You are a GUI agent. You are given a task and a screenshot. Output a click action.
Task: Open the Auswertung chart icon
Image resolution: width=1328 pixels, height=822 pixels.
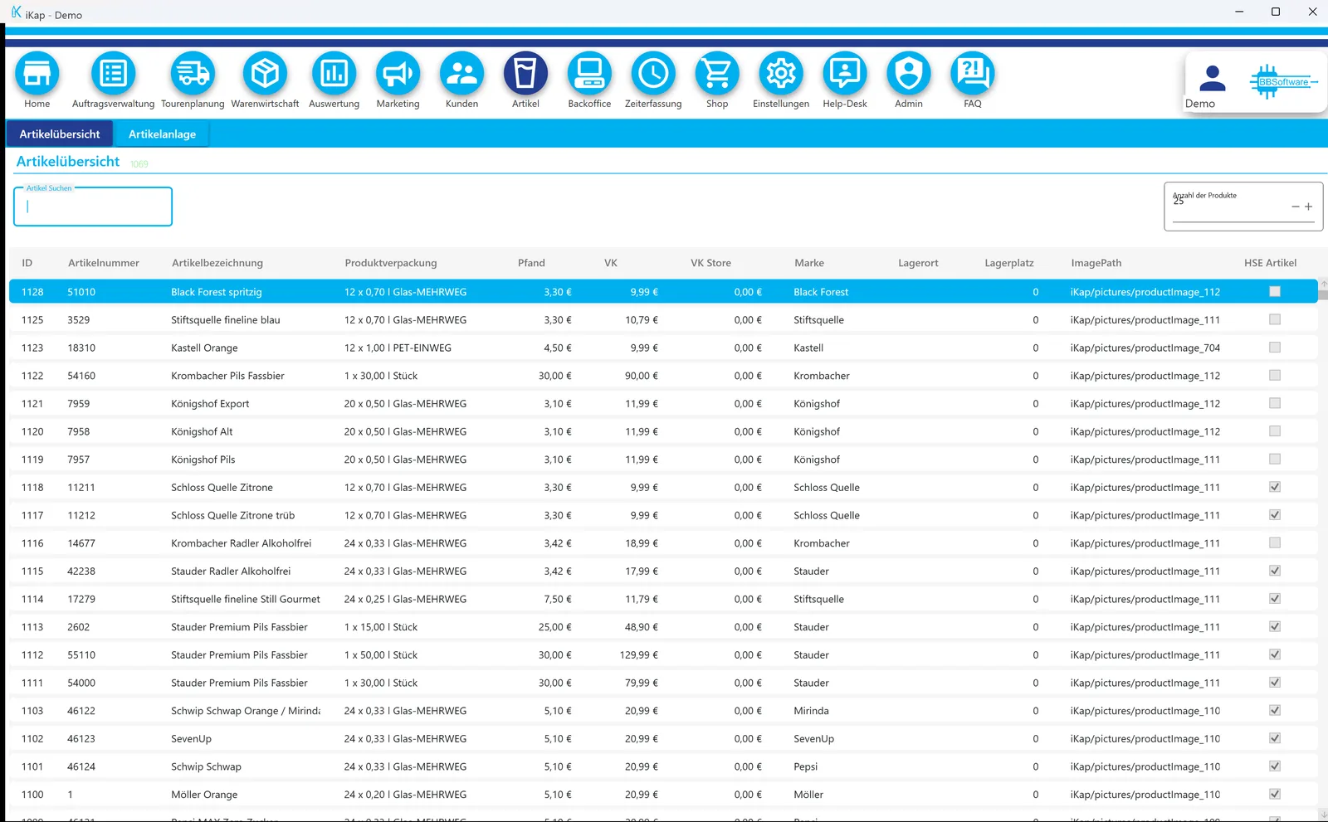click(334, 73)
